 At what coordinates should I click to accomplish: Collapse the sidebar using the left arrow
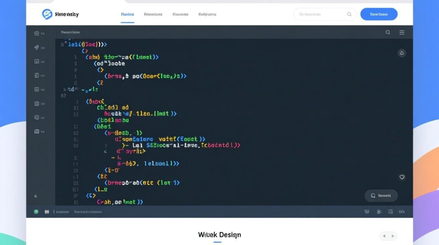click(x=36, y=196)
